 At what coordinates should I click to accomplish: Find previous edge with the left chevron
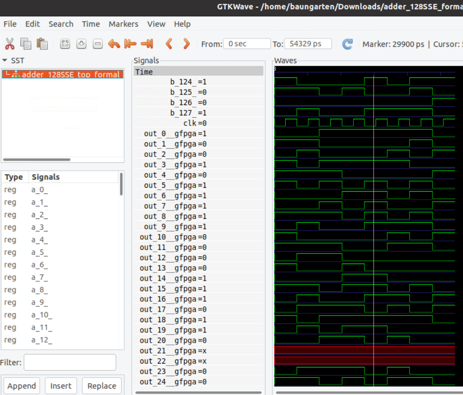pyautogui.click(x=169, y=44)
